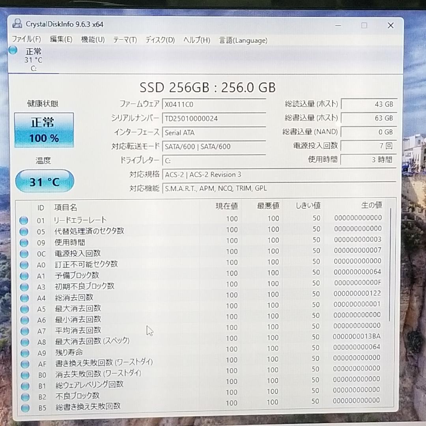Click the blue dot next to 予備ブロック数
Image resolution: width=426 pixels, height=426 pixels.
click(24, 275)
